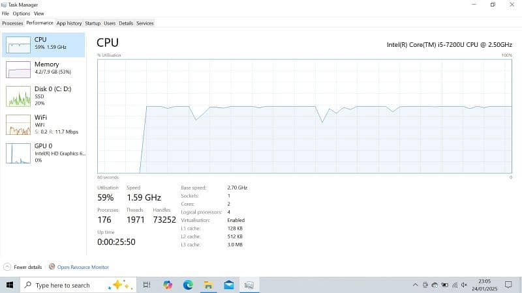522x293 pixels.
Task: Launch Copilot from the taskbar
Action: coord(168,285)
